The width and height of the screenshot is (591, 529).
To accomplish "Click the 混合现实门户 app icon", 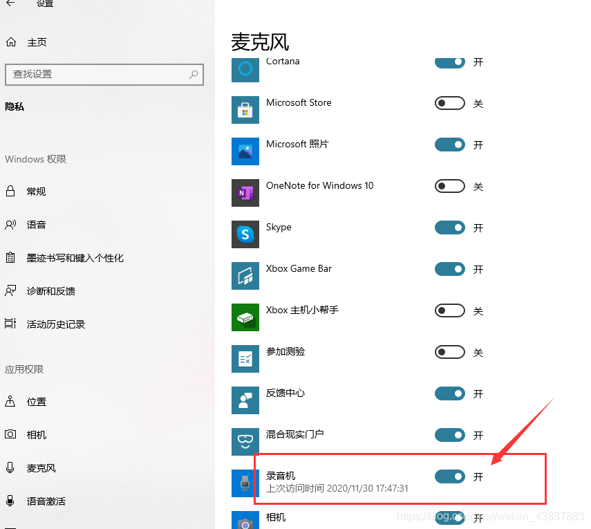I will 245,442.
